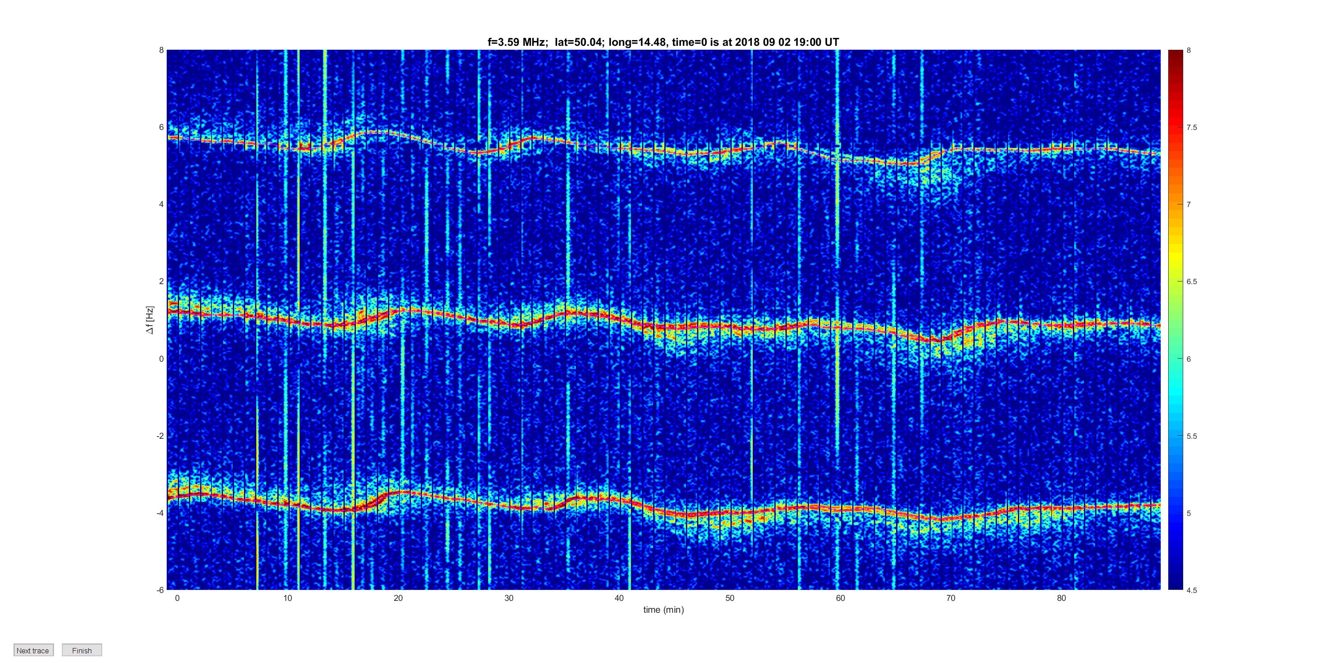Click x-axis tick label 70
The image size is (1323, 663).
pyautogui.click(x=951, y=598)
